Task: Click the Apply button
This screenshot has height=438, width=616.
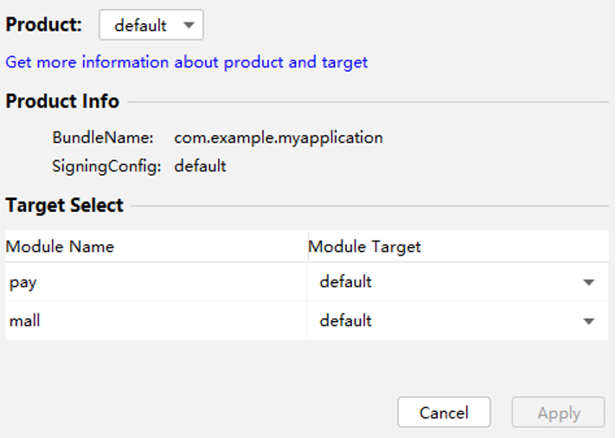Action: [558, 412]
